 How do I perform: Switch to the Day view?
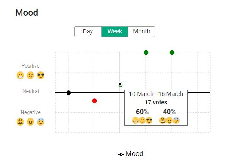88,32
